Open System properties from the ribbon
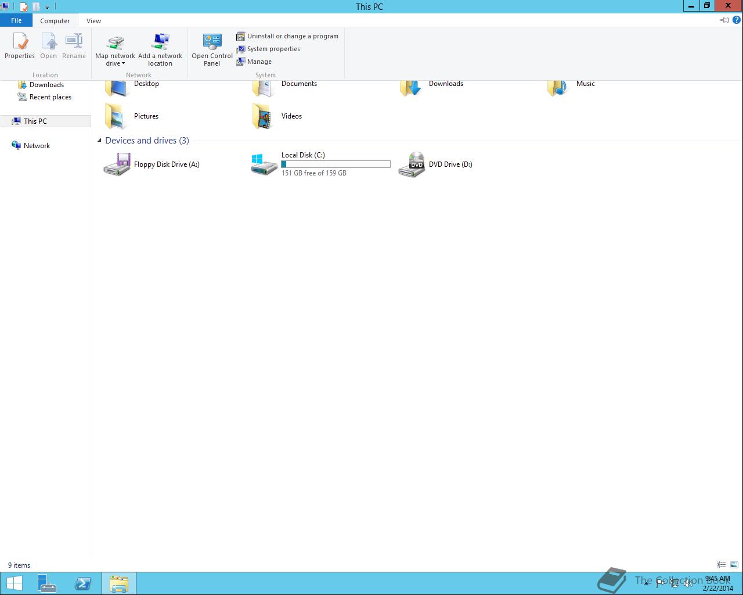 (x=268, y=49)
